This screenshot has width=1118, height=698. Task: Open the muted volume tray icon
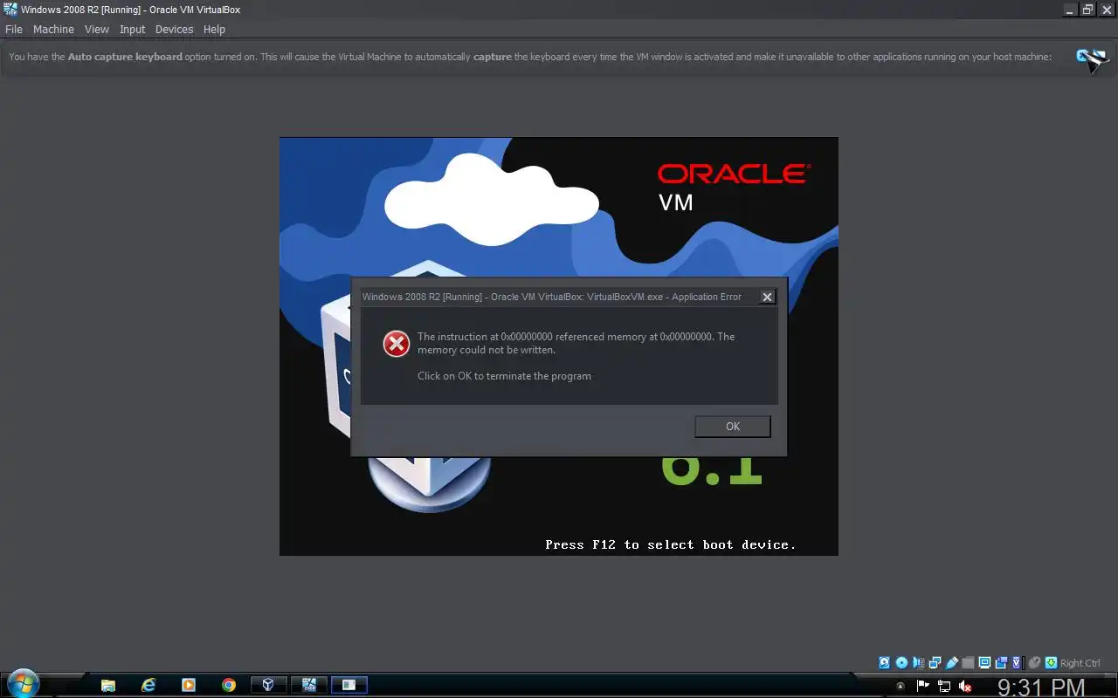point(966,686)
